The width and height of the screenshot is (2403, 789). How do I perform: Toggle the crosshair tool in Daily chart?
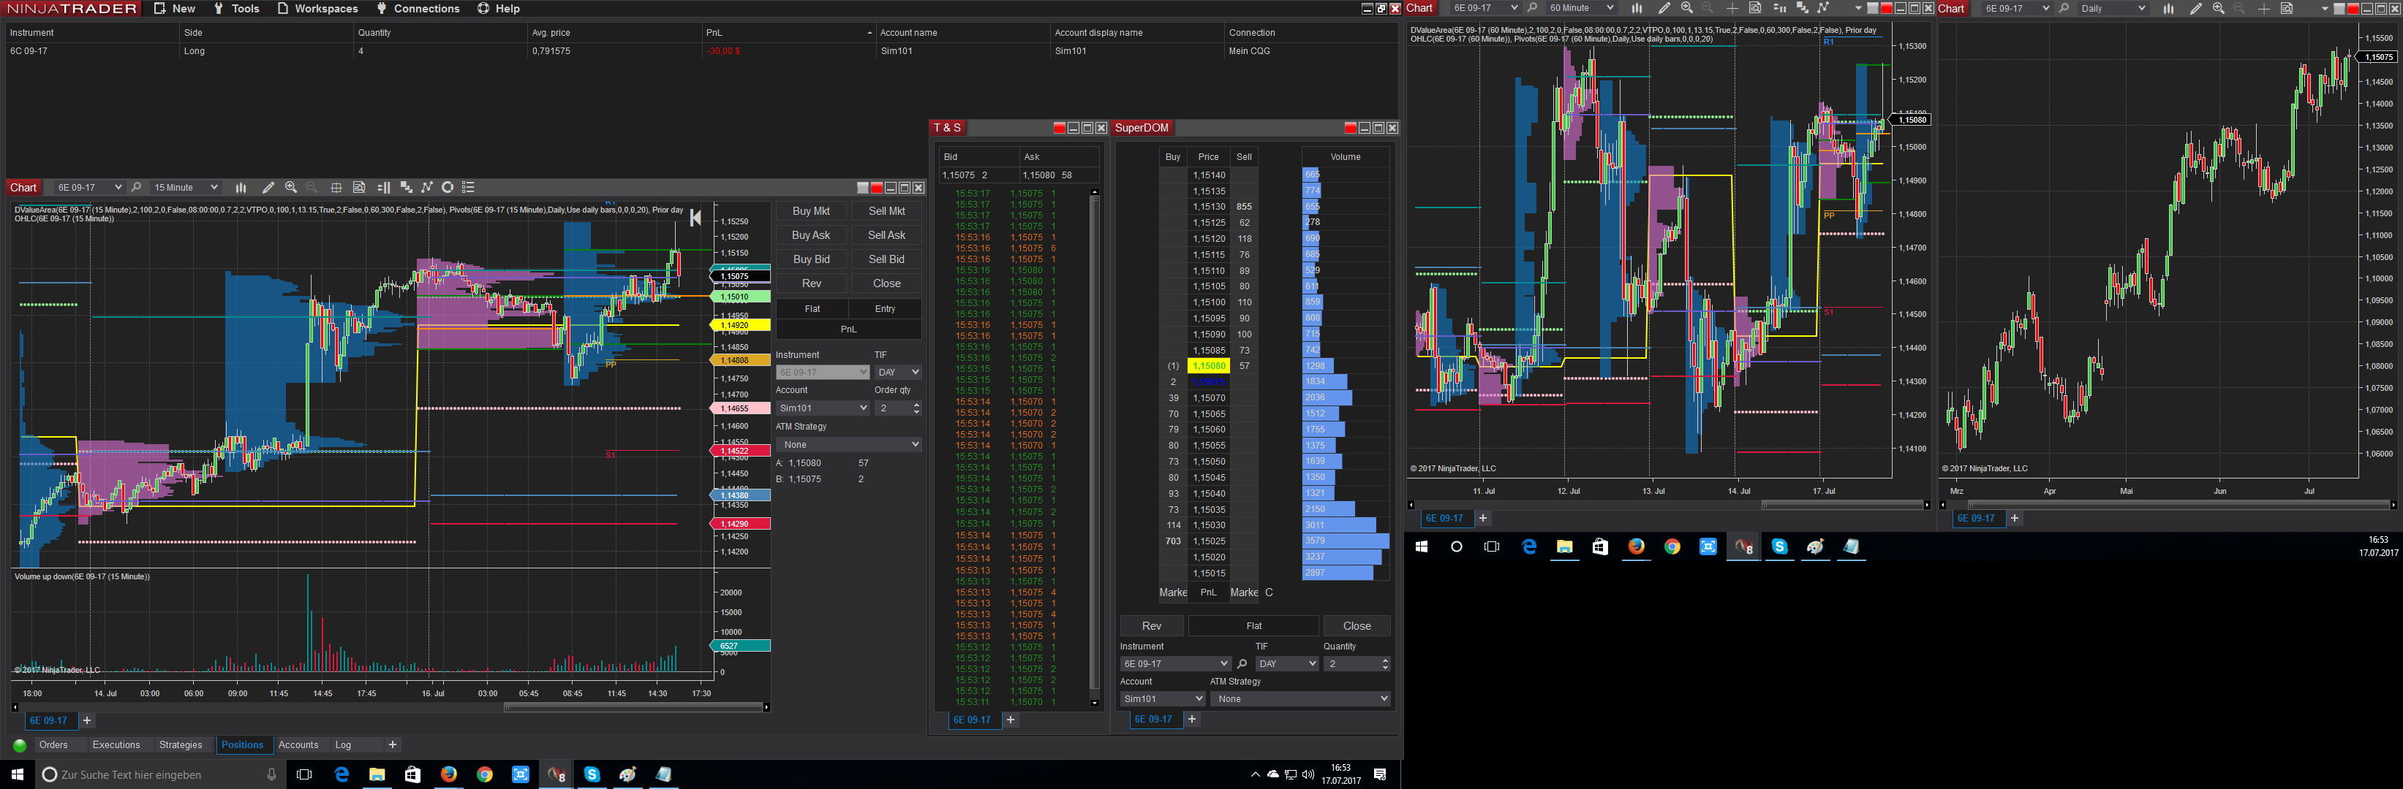(2264, 8)
